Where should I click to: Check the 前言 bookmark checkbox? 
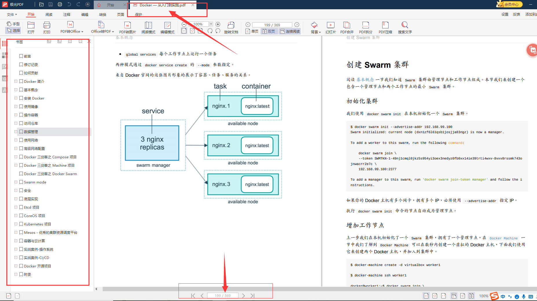point(21,56)
